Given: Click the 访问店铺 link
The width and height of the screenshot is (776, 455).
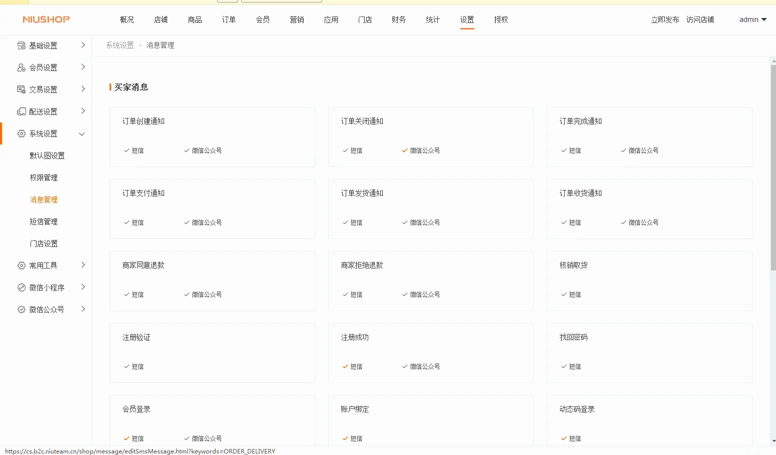Looking at the screenshot, I should [x=700, y=19].
